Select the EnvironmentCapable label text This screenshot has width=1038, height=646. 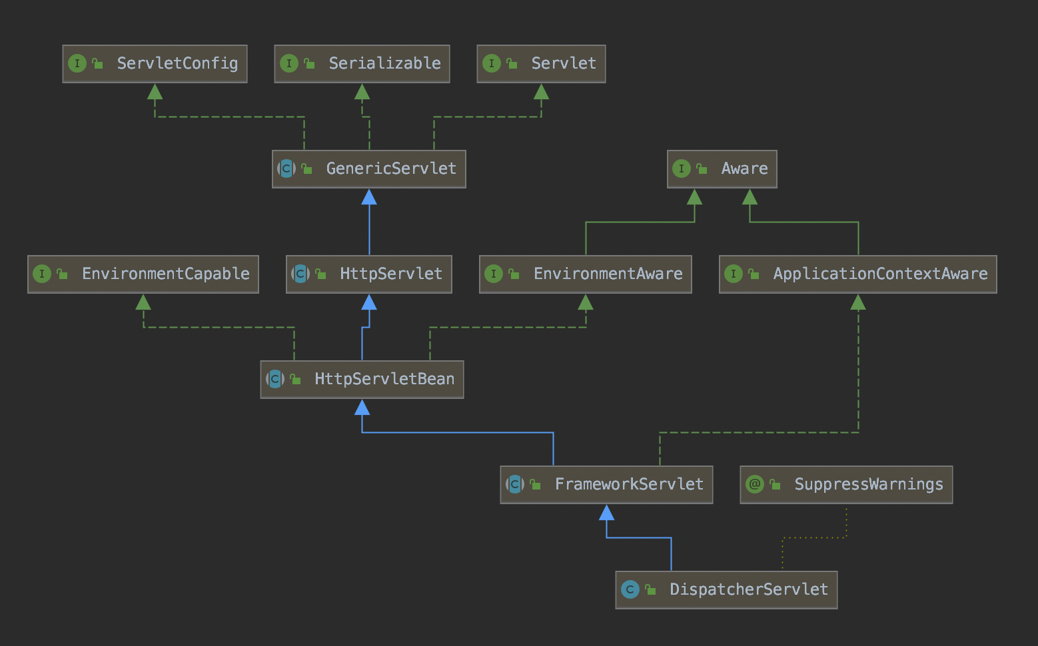[x=165, y=274]
